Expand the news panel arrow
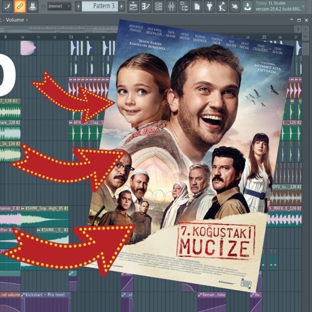The height and width of the screenshot is (312, 312). (303, 6)
